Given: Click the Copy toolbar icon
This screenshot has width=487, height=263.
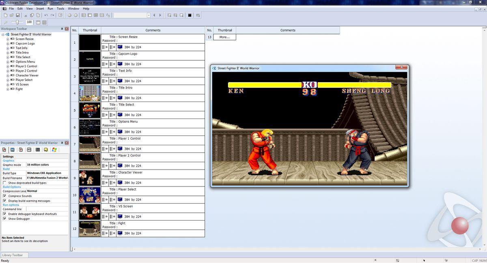Looking at the screenshot, I should click(32, 15).
